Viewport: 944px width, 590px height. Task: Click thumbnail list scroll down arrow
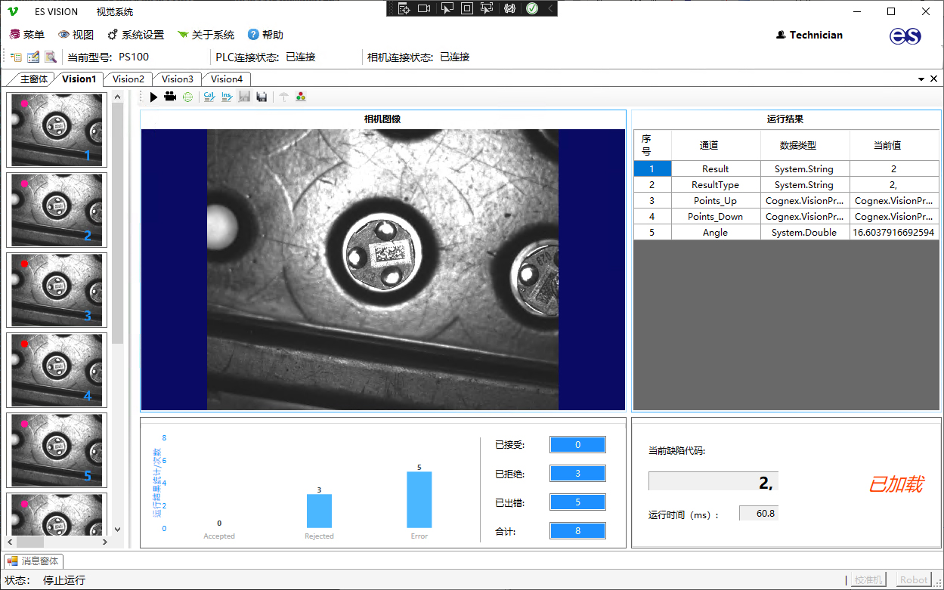coord(117,530)
